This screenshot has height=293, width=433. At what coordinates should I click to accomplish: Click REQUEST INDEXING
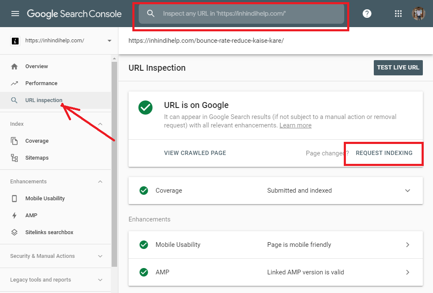(x=384, y=153)
